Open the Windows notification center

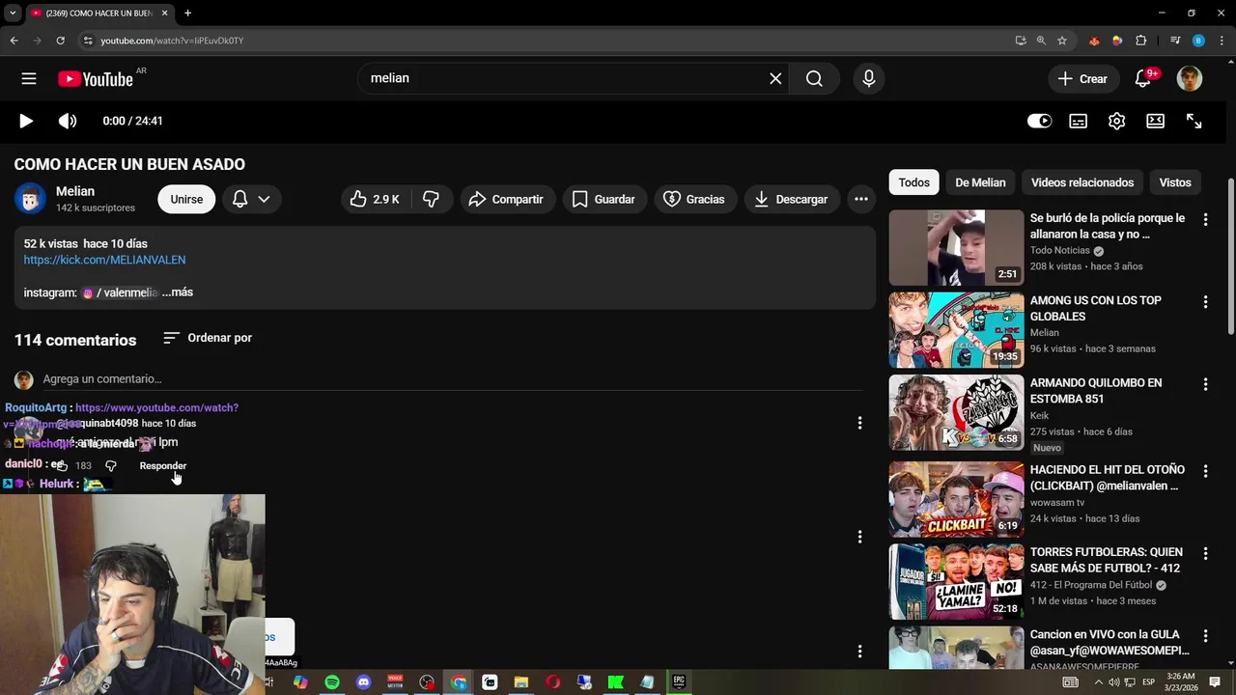(x=1215, y=682)
